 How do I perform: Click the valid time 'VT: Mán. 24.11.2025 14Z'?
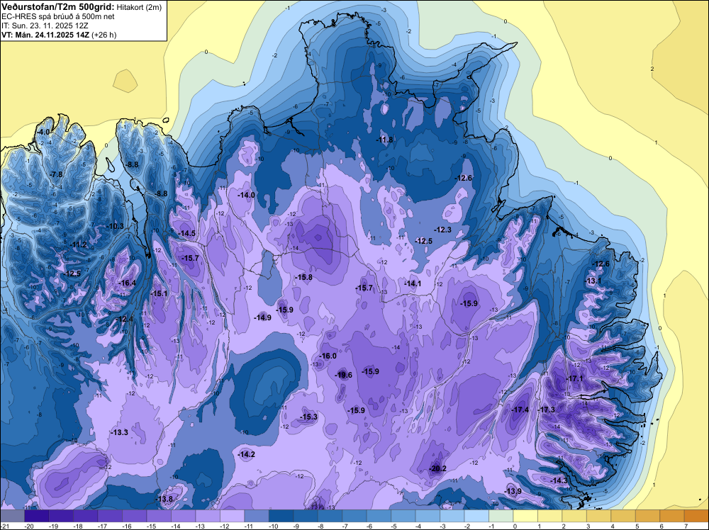point(45,35)
